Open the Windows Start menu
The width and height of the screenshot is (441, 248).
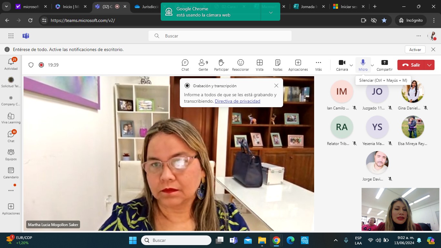133,240
